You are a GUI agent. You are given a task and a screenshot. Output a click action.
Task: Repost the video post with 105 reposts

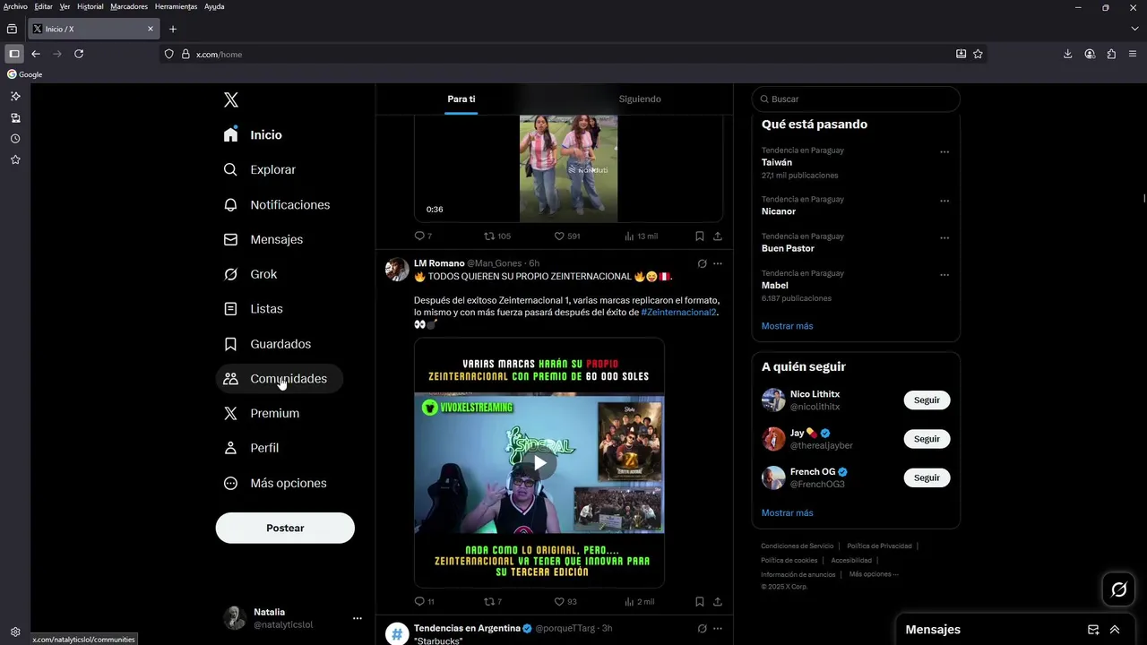497,236
